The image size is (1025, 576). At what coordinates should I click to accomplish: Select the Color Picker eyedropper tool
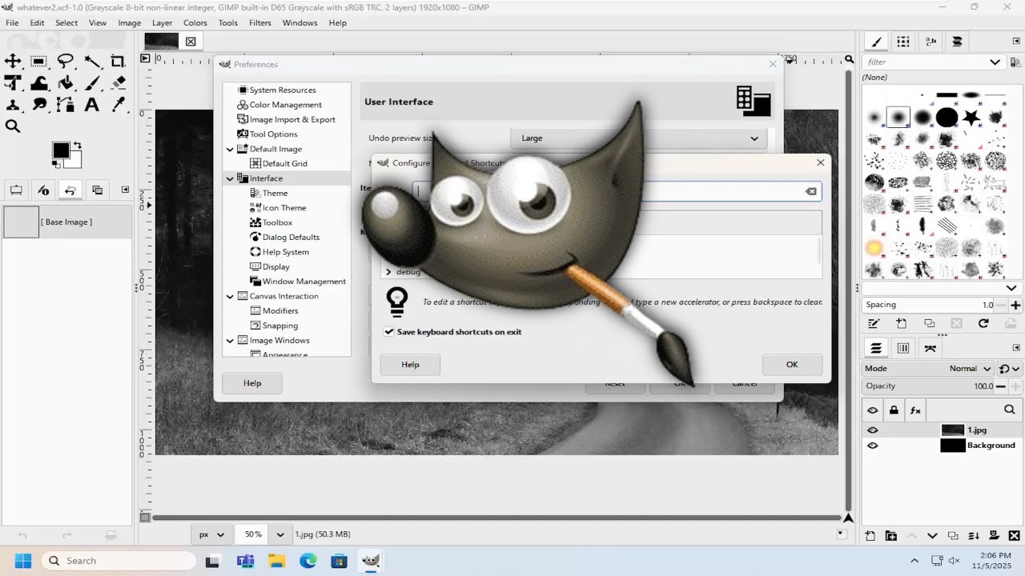pyautogui.click(x=119, y=104)
